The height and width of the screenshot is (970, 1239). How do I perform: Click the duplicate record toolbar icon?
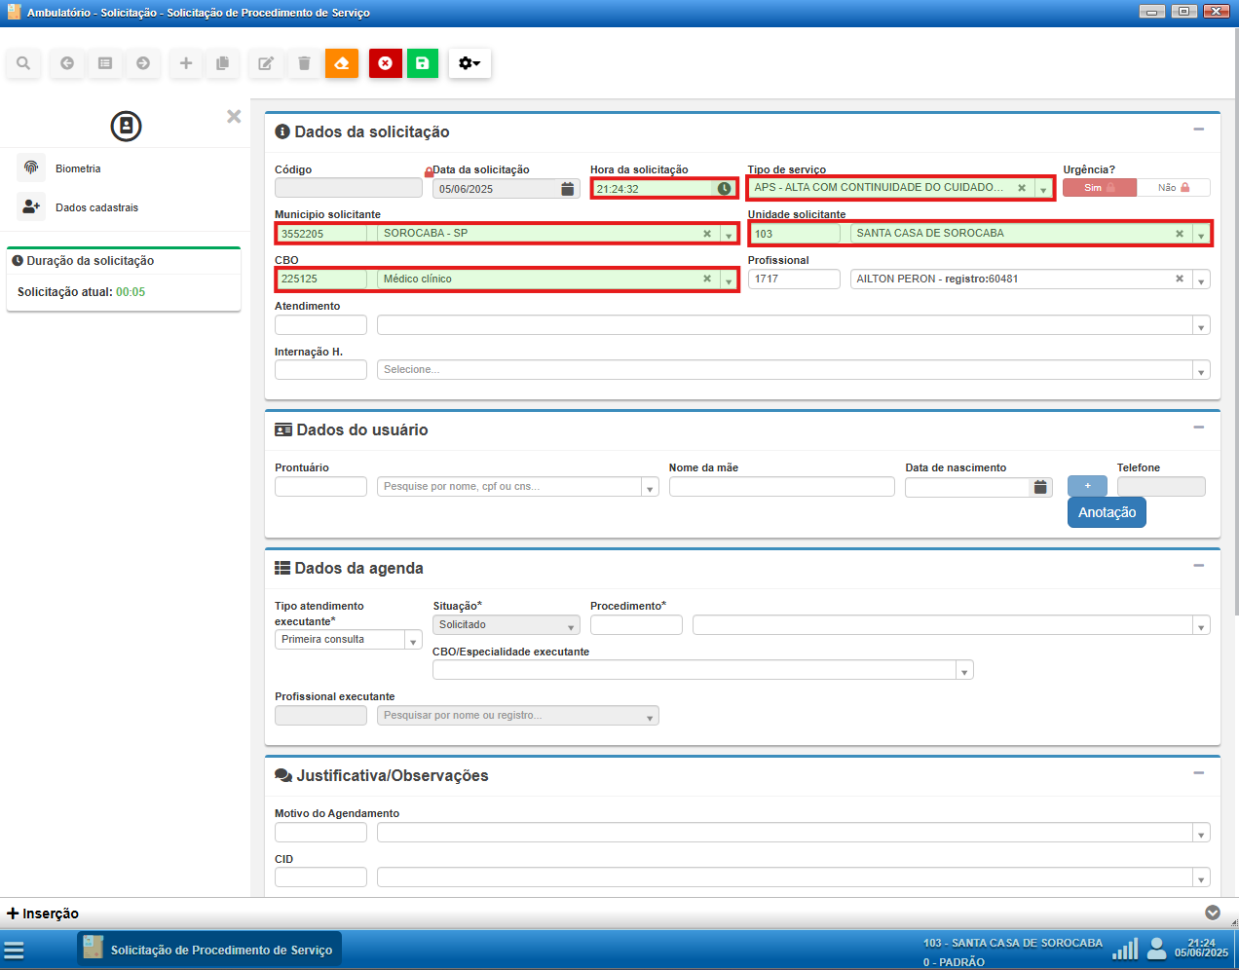222,63
